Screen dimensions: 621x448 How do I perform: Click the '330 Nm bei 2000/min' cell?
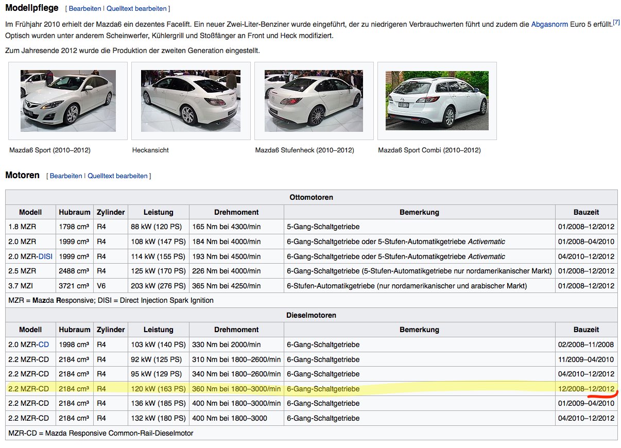tap(236, 344)
